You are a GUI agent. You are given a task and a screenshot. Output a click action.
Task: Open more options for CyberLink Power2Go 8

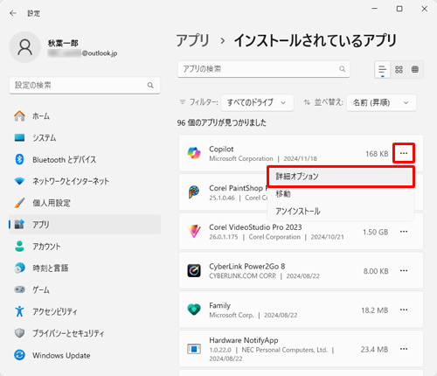coord(404,270)
